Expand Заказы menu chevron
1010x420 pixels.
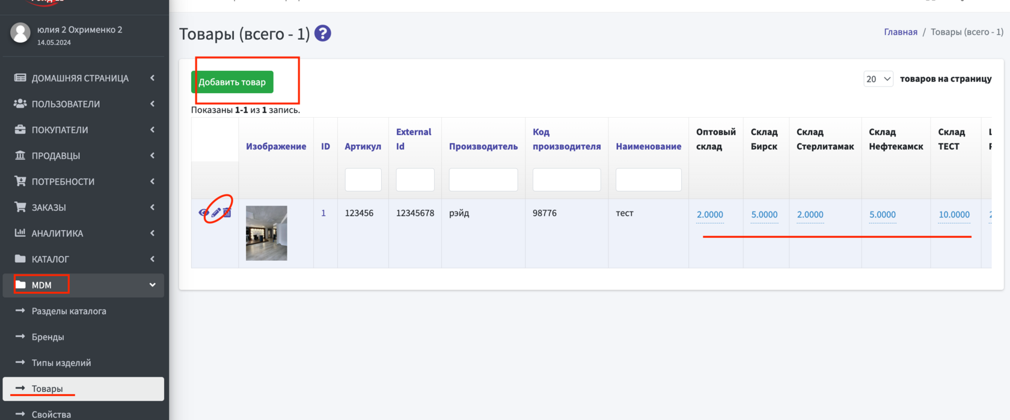(x=152, y=207)
